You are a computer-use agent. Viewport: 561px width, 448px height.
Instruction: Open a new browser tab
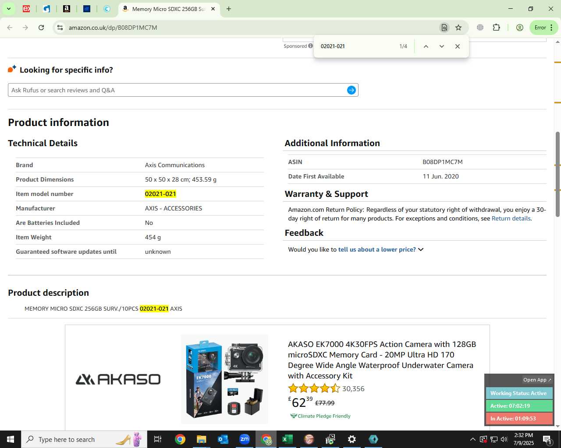[x=229, y=9]
